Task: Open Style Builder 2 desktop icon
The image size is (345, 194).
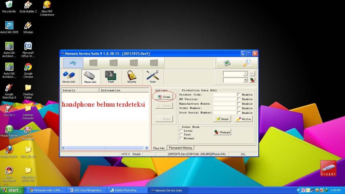Action: 28,7
